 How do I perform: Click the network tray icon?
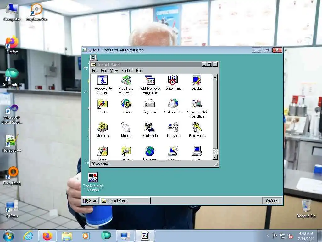click(283, 236)
